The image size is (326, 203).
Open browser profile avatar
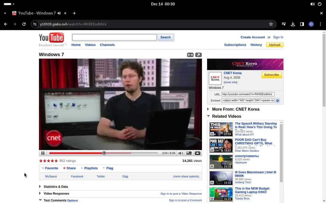tap(311, 24)
